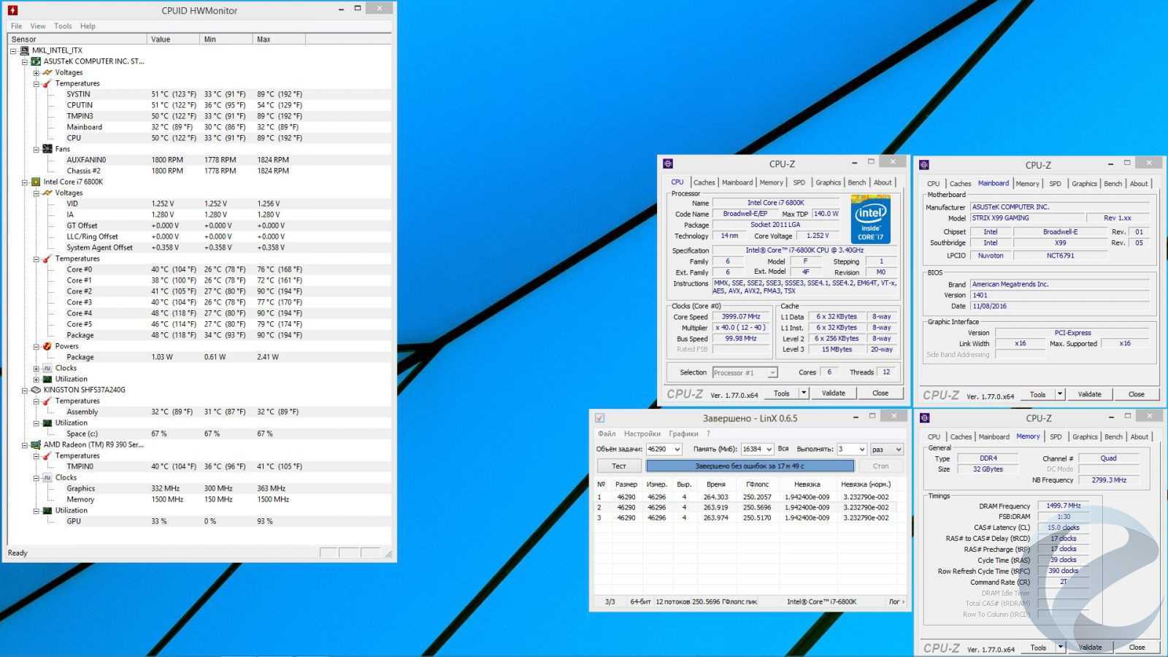Click the LinX title bar icon
Image resolution: width=1168 pixels, height=657 pixels.
(599, 418)
